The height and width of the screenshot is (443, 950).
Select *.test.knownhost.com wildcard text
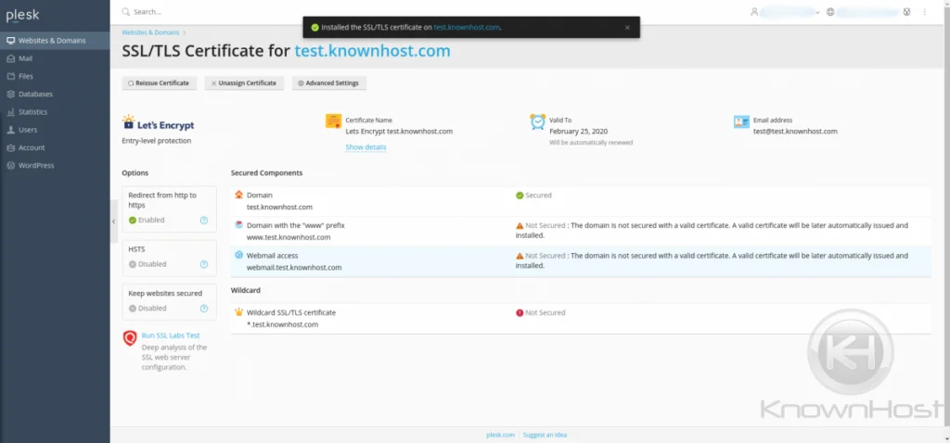[x=282, y=324]
